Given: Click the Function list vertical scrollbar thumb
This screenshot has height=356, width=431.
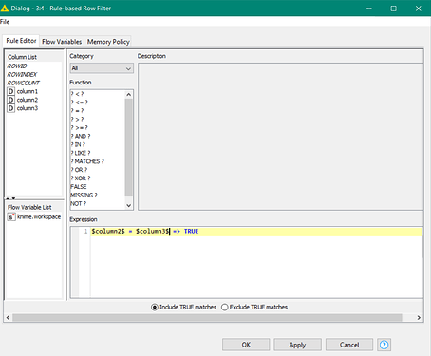Looking at the screenshot, I should [128, 147].
